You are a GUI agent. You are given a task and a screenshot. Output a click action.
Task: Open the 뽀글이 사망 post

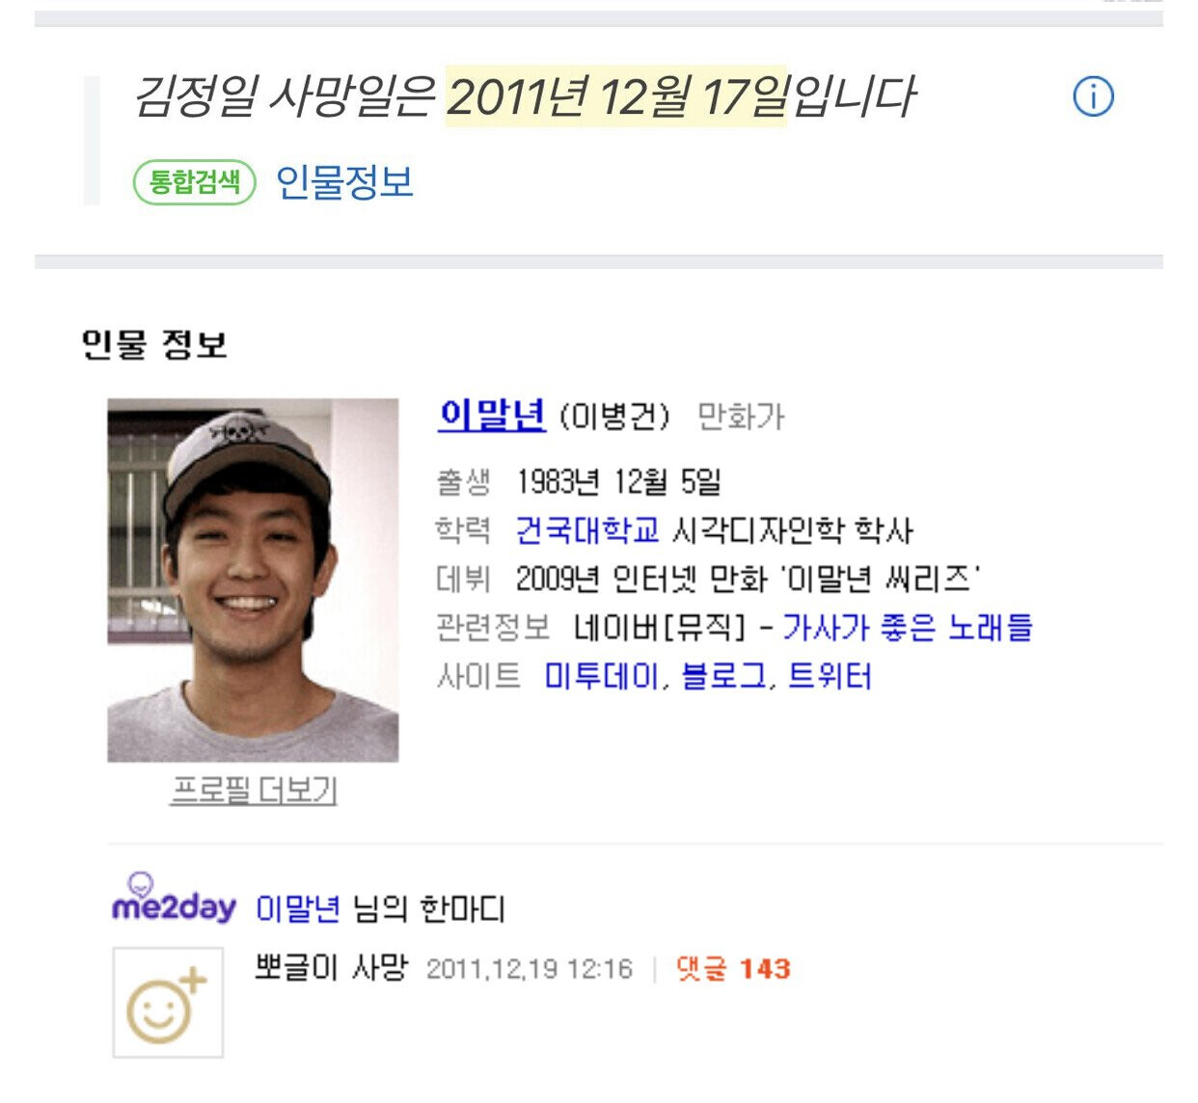point(331,967)
